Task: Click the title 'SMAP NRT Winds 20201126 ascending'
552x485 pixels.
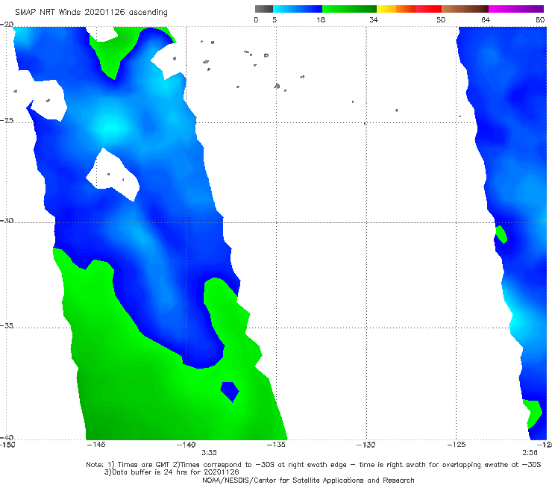Action: coord(91,12)
